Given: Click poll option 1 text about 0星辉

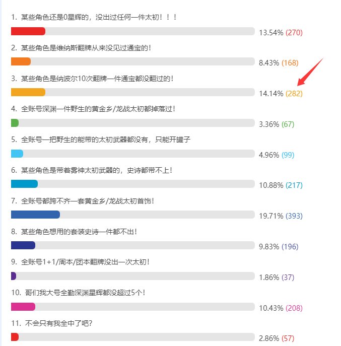Looking at the screenshot, I should pyautogui.click(x=94, y=17).
